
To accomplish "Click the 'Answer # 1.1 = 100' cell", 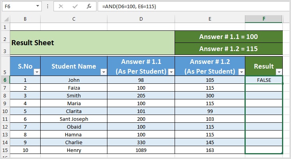I will click(x=229, y=37).
